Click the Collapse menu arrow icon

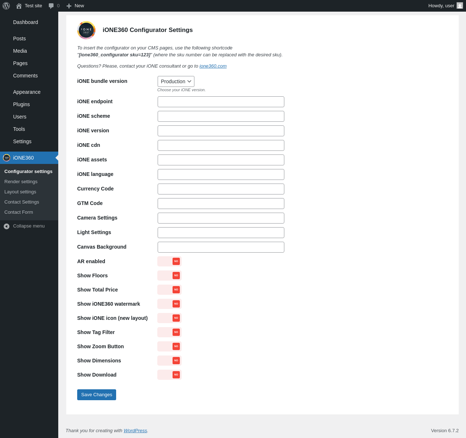click(x=7, y=226)
